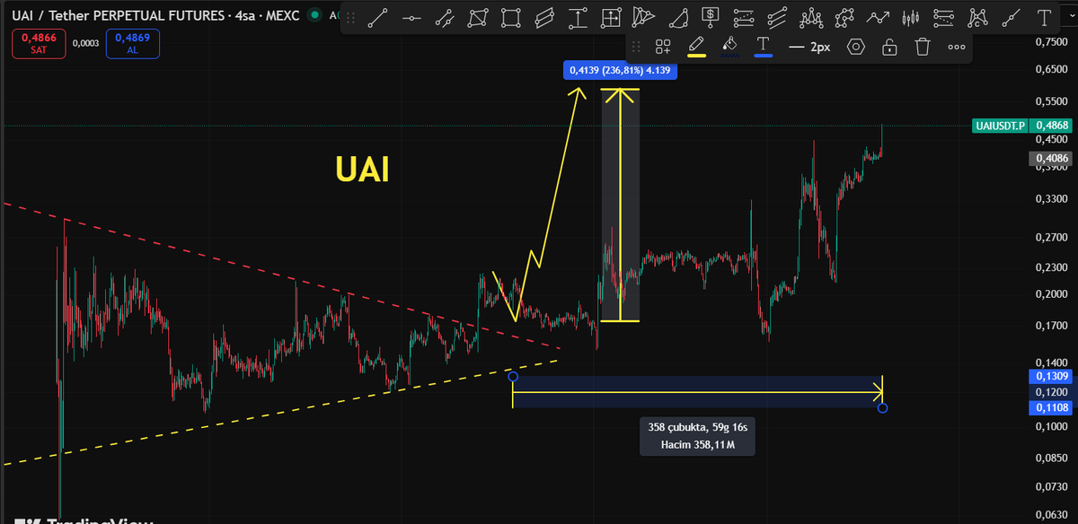Grab the floating style toolbar drag handle
Viewport: 1078px width, 524px height.
(x=637, y=47)
